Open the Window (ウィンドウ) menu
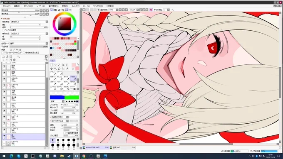This screenshot has height=159, width=283. point(98,6)
